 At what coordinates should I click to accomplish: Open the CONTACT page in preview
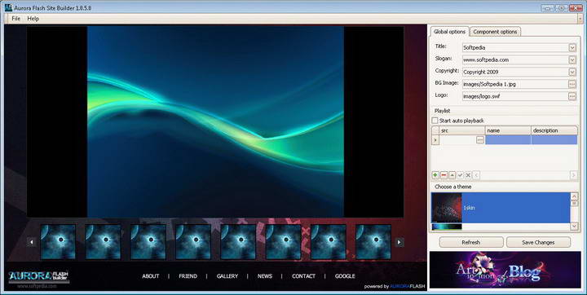[x=303, y=276]
